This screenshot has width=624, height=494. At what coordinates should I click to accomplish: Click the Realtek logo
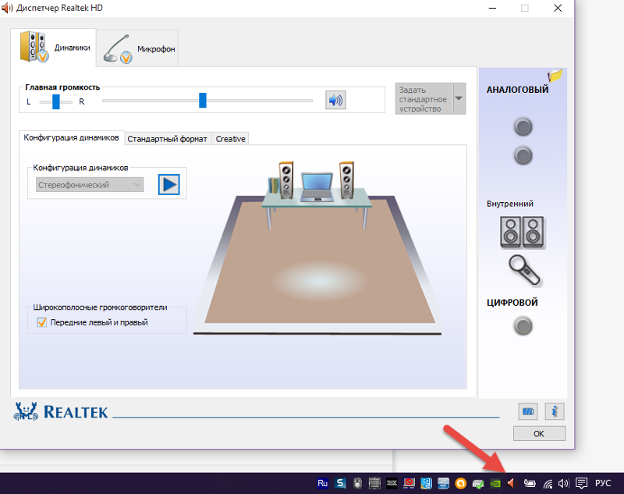click(61, 411)
